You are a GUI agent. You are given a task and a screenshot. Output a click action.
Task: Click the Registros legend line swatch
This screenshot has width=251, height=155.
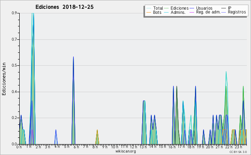pos(224,12)
